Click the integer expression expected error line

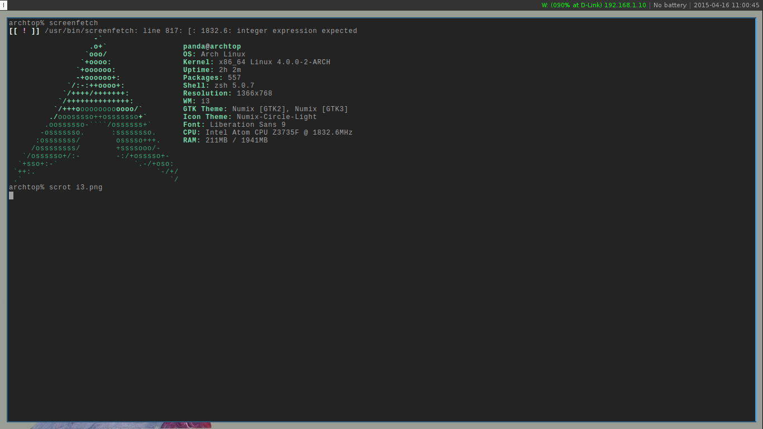(x=183, y=31)
